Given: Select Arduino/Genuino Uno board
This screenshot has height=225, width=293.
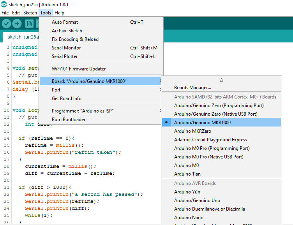Looking at the screenshot, I should [197, 200].
